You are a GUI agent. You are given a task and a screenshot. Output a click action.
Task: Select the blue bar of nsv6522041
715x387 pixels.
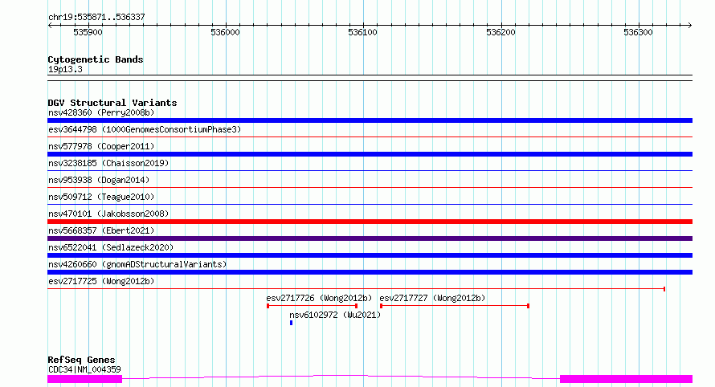click(x=370, y=255)
